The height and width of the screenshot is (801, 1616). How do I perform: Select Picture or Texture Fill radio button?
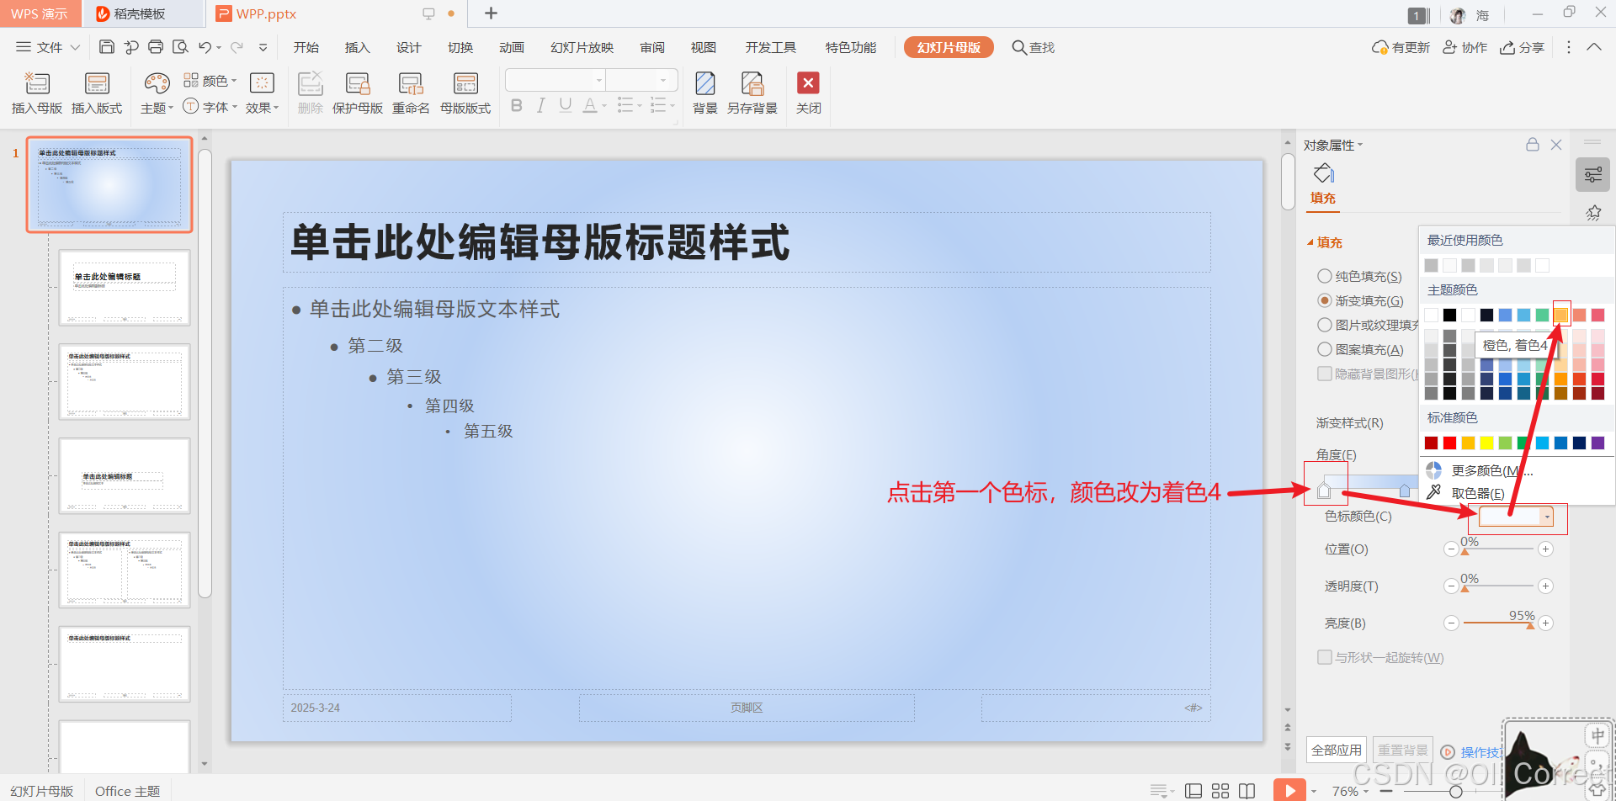click(x=1325, y=325)
